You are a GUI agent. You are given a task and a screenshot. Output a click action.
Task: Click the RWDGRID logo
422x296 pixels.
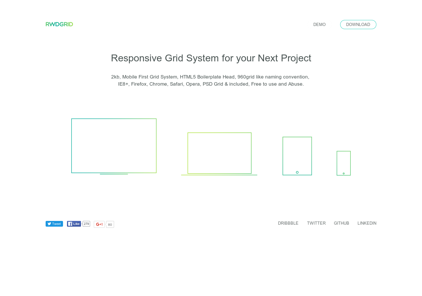[59, 24]
